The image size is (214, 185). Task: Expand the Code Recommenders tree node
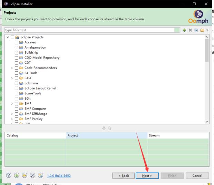12,68
